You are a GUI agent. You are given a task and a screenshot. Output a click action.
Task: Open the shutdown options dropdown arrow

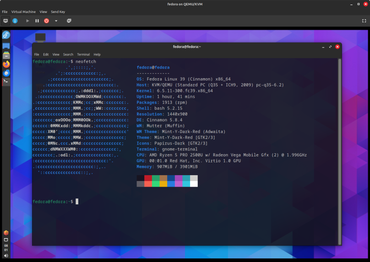pos(56,21)
